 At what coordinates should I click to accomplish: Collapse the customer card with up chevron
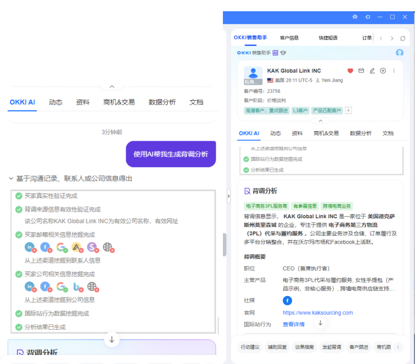[x=320, y=120]
